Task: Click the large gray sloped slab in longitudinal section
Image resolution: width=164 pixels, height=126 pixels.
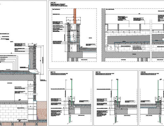Action: click(x=129, y=39)
